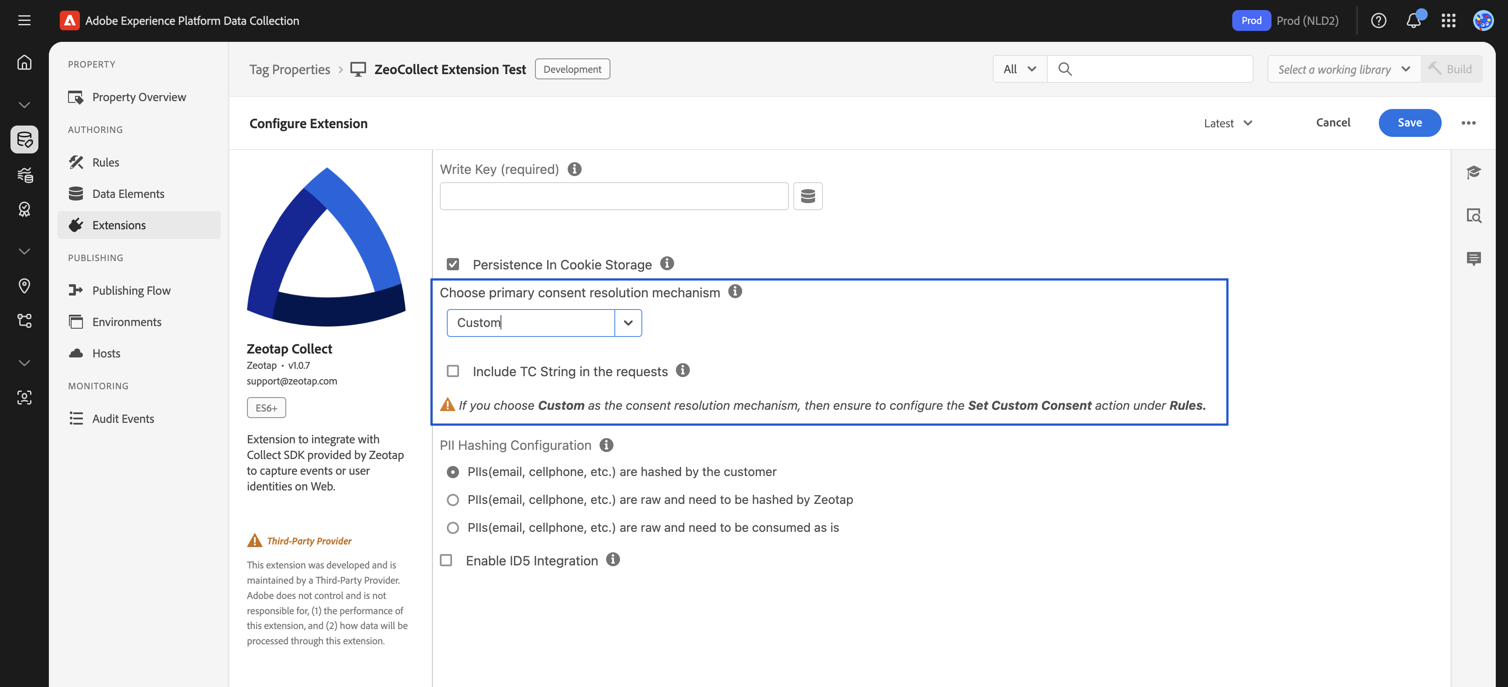Enable ID5 Integration

(x=446, y=560)
